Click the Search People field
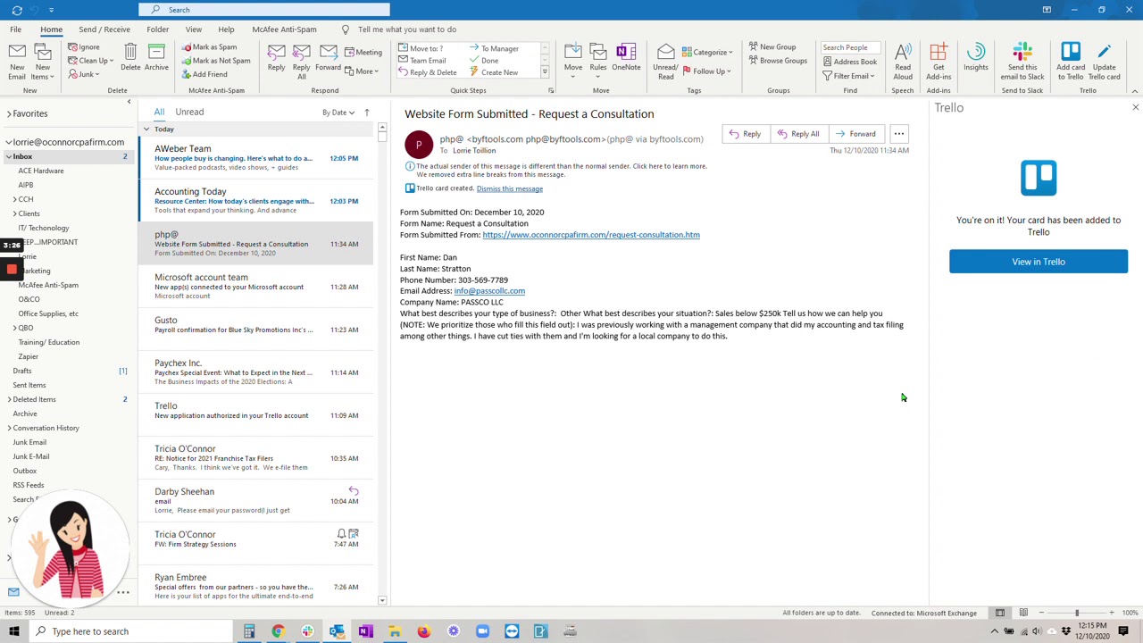The image size is (1143, 643). 851,47
